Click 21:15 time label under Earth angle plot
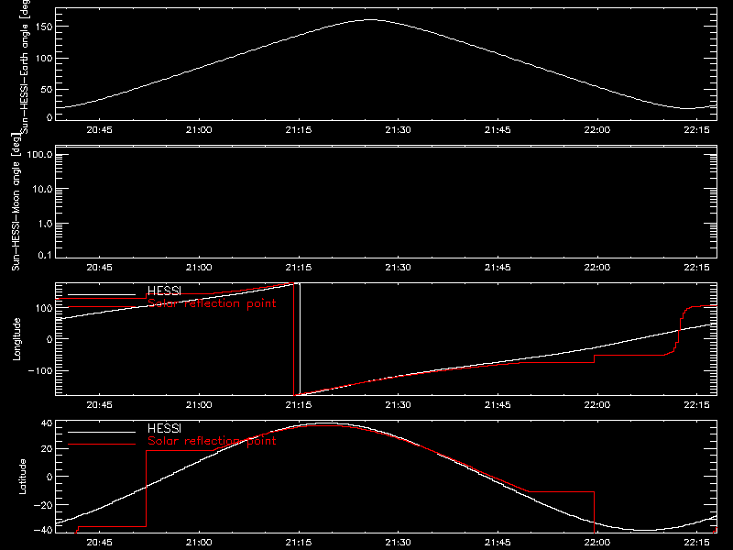The image size is (733, 550). click(x=299, y=130)
